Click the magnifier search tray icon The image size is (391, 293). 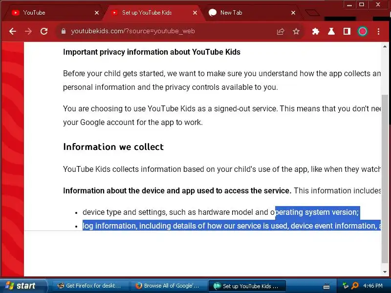pyautogui.click(x=355, y=286)
